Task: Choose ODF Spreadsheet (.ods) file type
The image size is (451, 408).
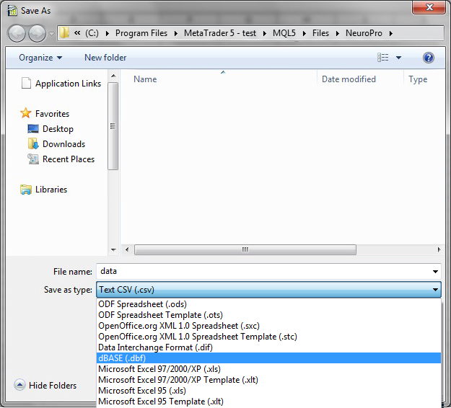Action: pos(268,304)
